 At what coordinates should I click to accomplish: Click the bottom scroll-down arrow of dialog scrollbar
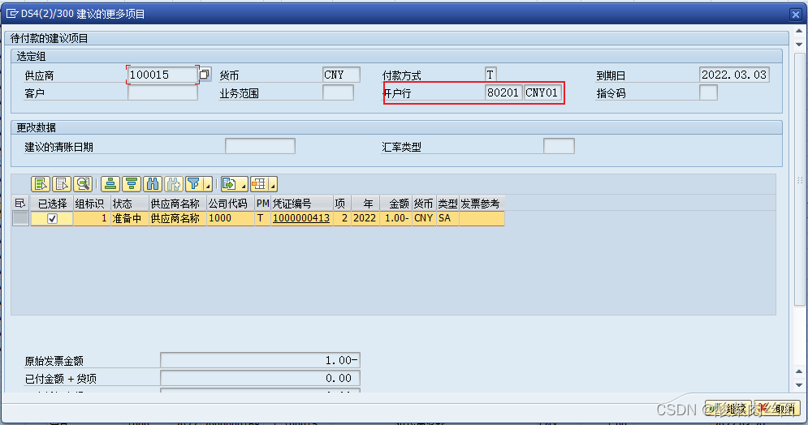(799, 385)
